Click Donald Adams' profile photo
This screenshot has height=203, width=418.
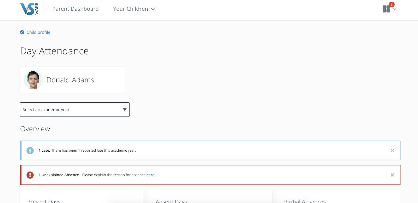pos(33,80)
